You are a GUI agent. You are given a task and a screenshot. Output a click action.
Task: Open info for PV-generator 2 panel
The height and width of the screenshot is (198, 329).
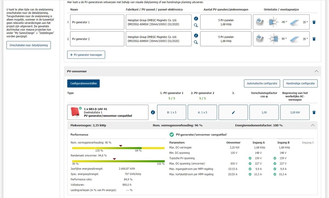196,36
